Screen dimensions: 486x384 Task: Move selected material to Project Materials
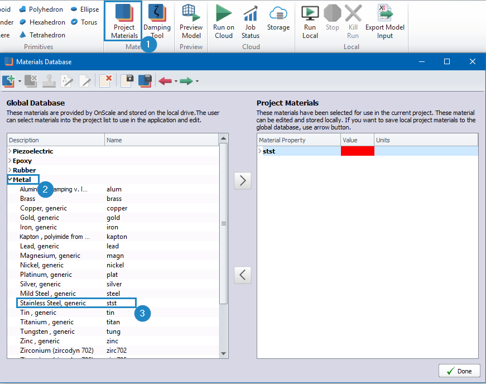pos(243,181)
